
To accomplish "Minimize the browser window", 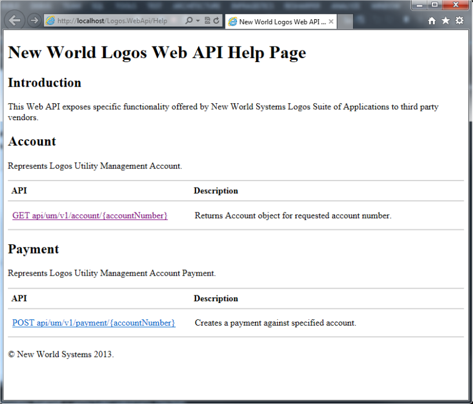I will pyautogui.click(x=420, y=5).
